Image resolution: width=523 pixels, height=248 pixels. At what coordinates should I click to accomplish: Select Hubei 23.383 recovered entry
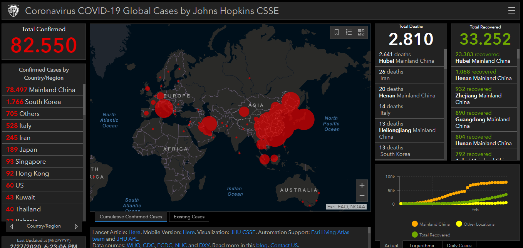(x=484, y=58)
